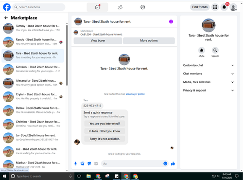
Task: Attach a file with the photo icon
Action: click(x=83, y=163)
